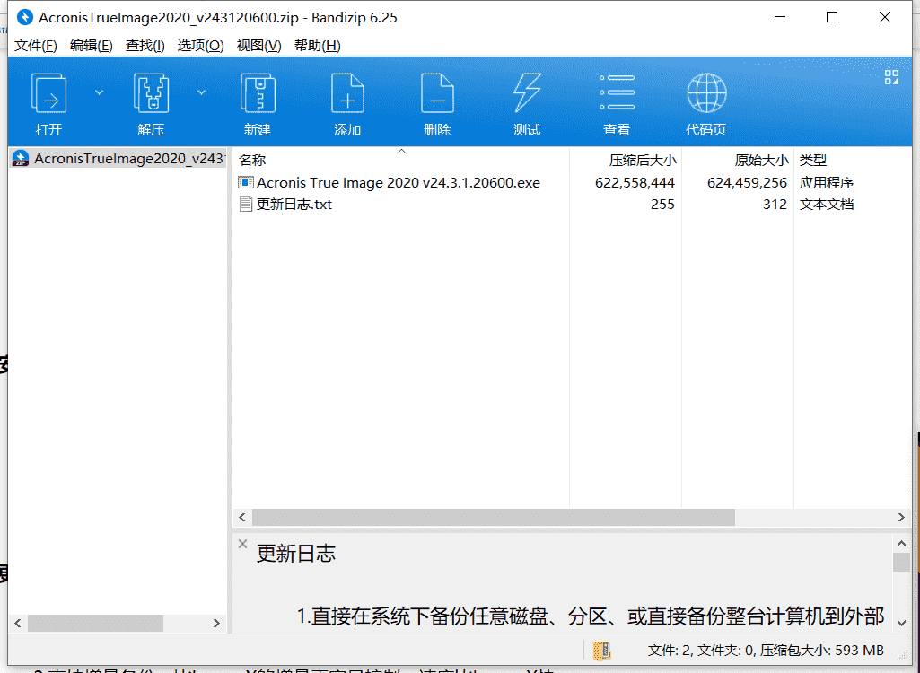Click the Open (打开) toolbar icon

(x=48, y=93)
